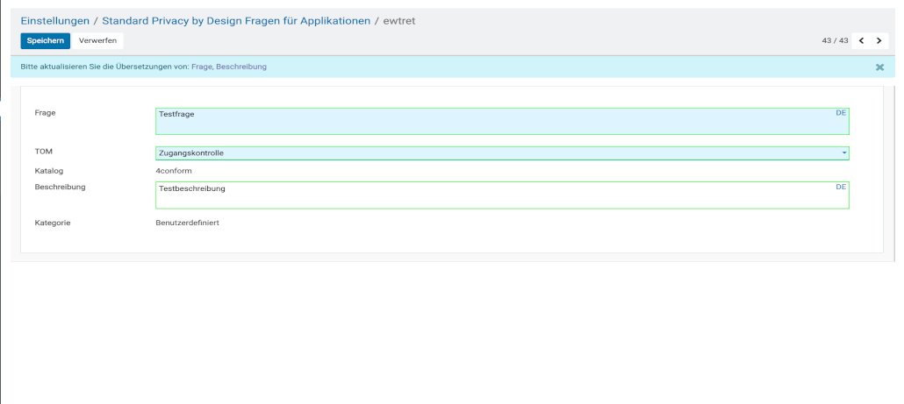Select the Kategorie value Benutzerdefiniert
The height and width of the screenshot is (404, 904).
pyautogui.click(x=187, y=223)
